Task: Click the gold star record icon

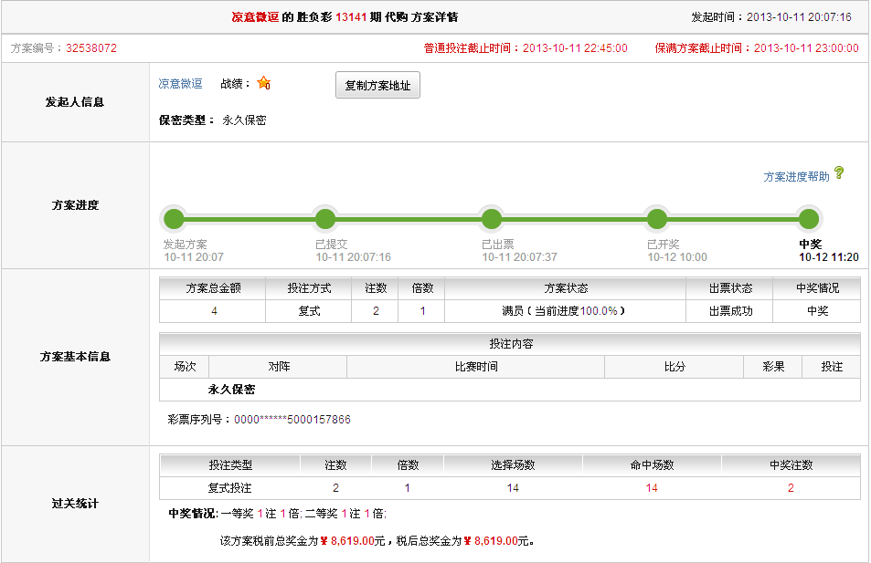Action: 264,83
